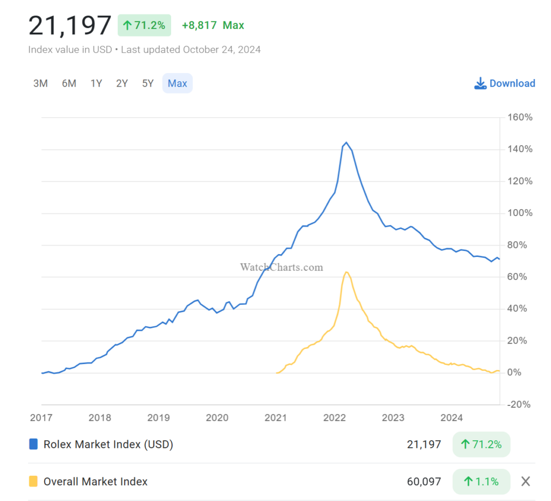Click the 20% y-axis label
The image size is (551, 501).
[517, 341]
